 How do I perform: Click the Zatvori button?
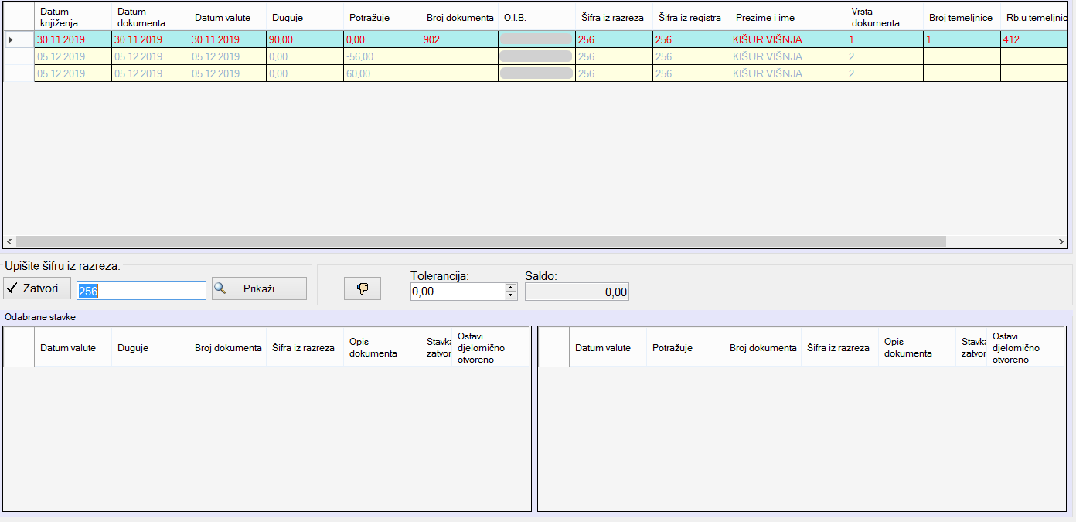[36, 288]
